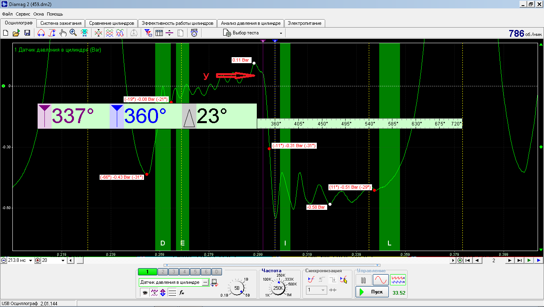Click the Пуск start button

pyautogui.click(x=372, y=292)
